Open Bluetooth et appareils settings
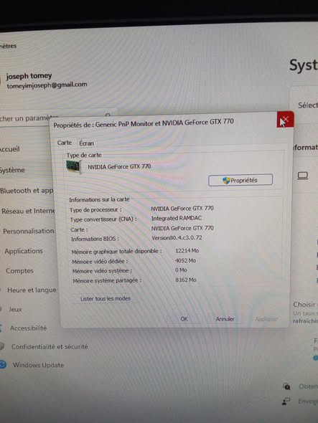 point(27,191)
